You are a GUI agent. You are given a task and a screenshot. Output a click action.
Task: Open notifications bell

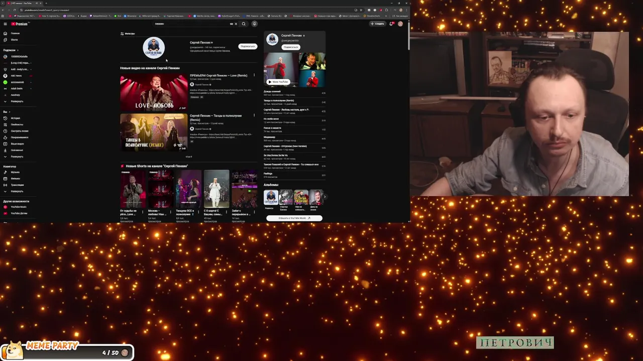click(x=391, y=24)
